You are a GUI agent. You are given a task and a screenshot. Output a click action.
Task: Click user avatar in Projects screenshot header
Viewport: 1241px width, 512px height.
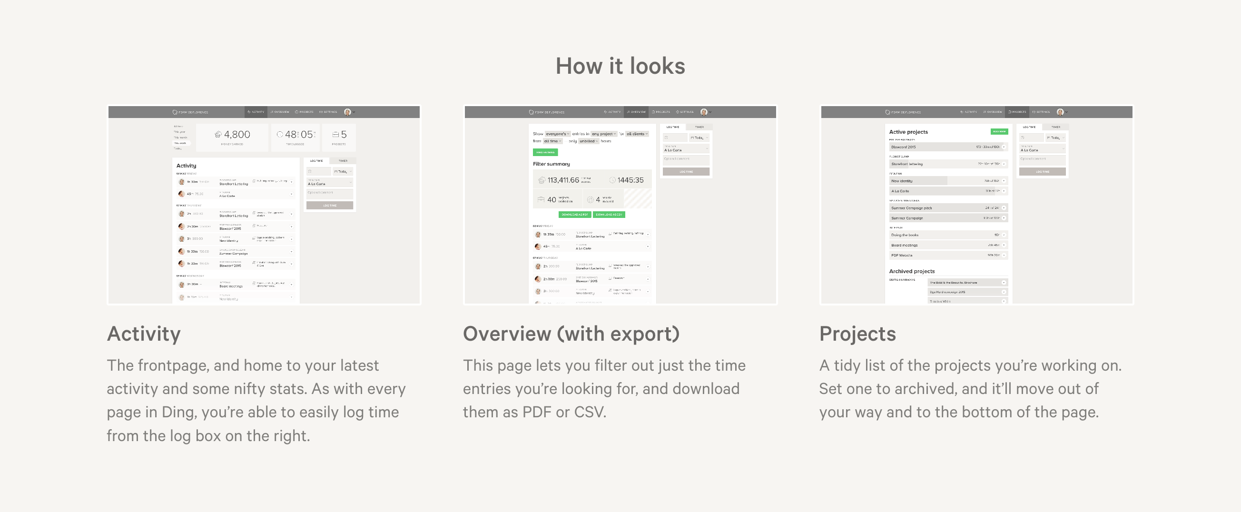point(1060,112)
